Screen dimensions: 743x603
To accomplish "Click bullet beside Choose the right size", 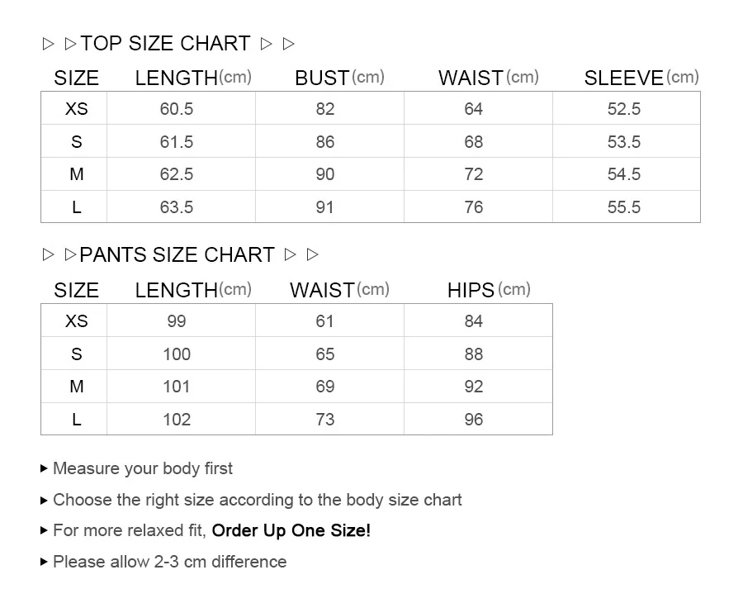I will (x=44, y=500).
